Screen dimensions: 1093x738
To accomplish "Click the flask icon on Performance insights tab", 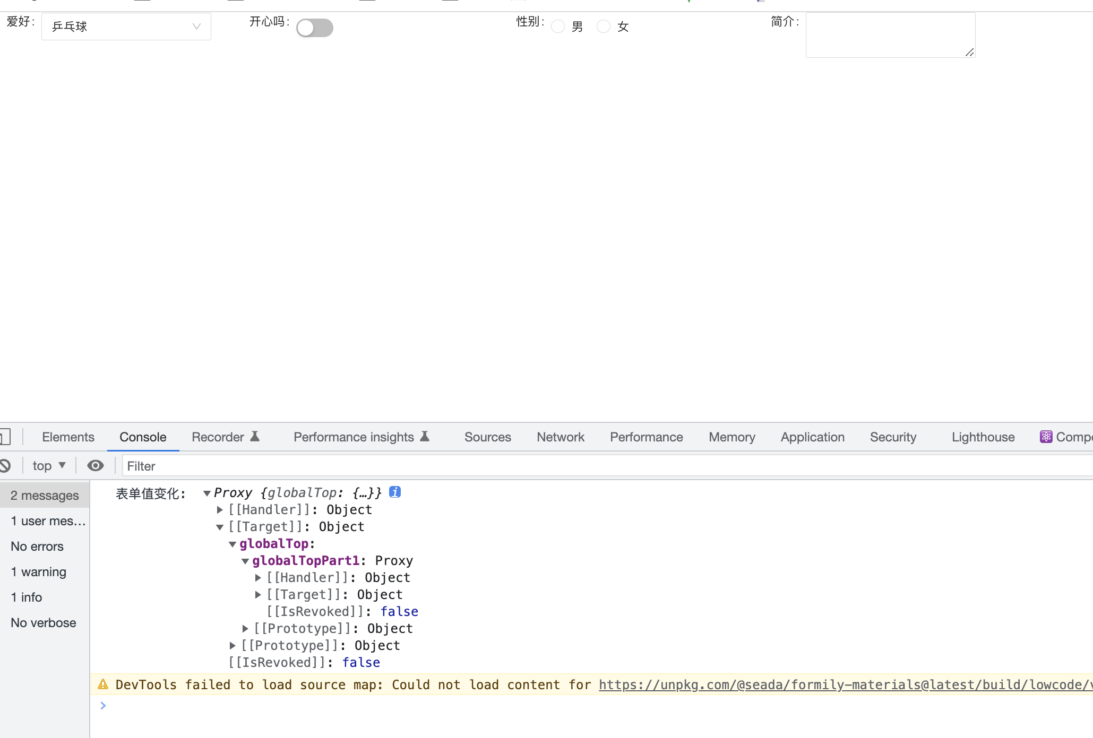I will point(425,436).
